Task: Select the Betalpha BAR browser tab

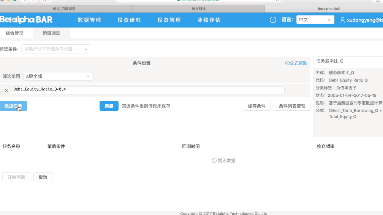Action: pos(329,9)
